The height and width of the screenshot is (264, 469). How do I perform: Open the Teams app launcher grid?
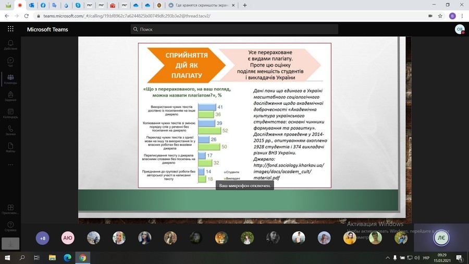coord(10,29)
